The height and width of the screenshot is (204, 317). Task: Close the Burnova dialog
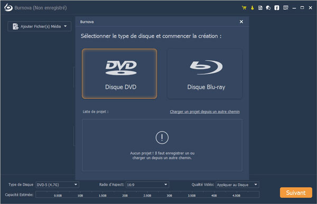point(241,22)
